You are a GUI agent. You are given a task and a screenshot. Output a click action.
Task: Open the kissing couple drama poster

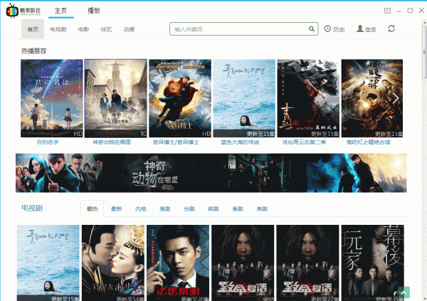113,263
